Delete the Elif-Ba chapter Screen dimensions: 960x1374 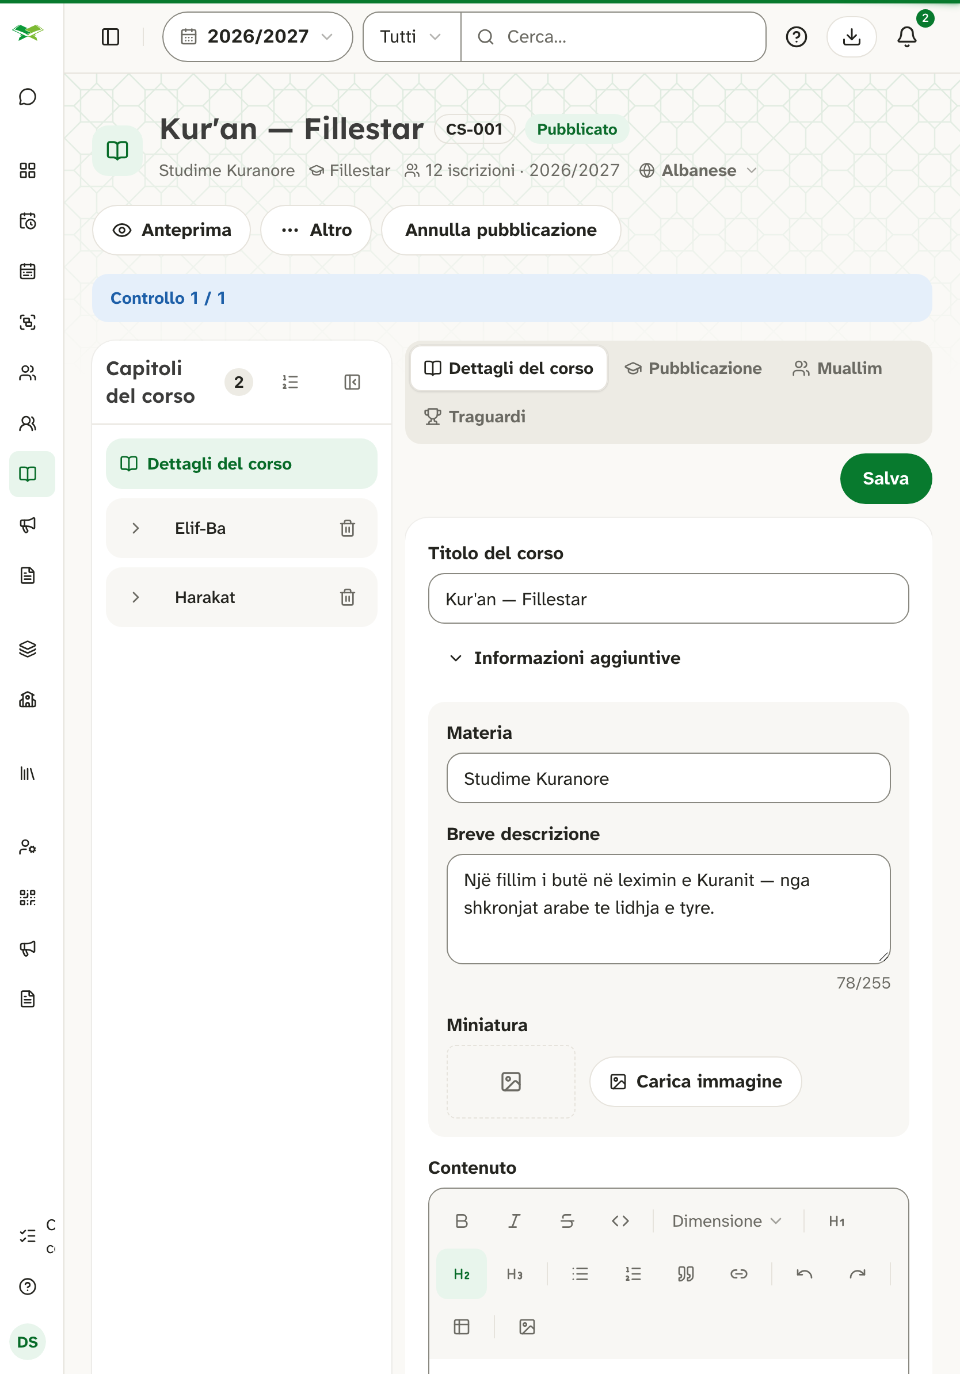[x=347, y=528]
